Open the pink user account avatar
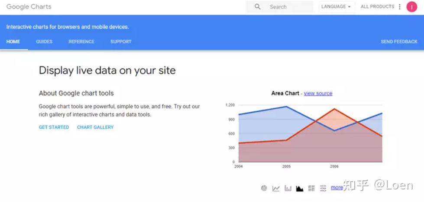Viewport: 424px width, 202px height. [411, 7]
